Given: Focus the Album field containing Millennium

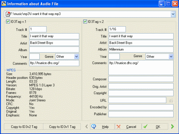Looking at the screenshot, I should 141,49.
